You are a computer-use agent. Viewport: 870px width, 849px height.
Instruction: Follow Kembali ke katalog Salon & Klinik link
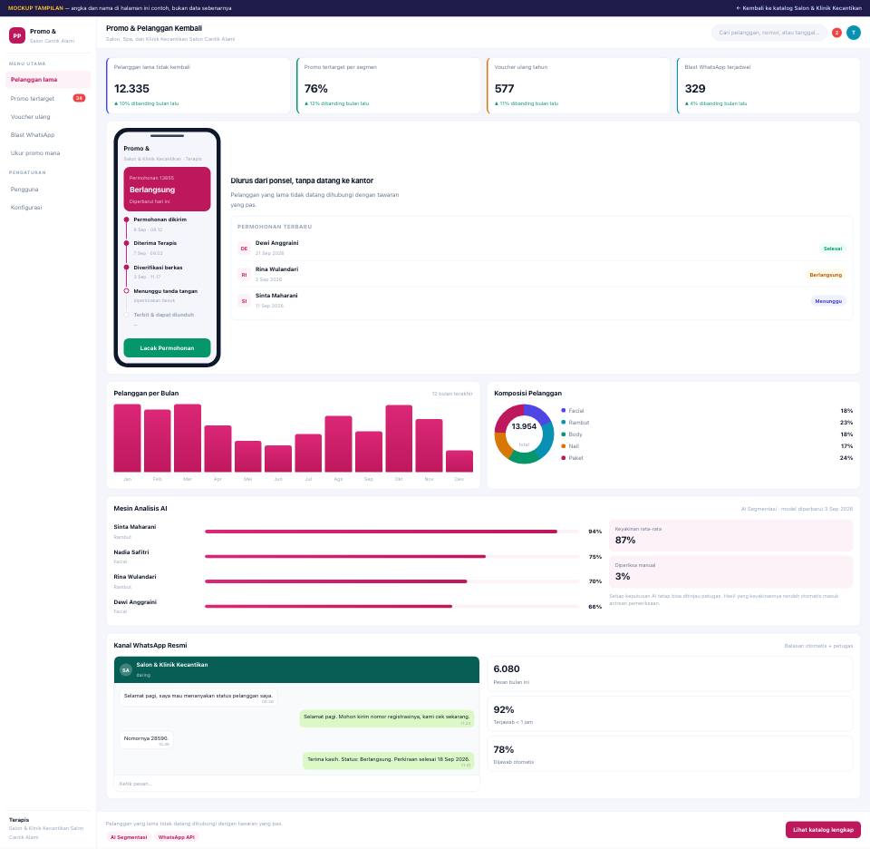click(x=798, y=8)
